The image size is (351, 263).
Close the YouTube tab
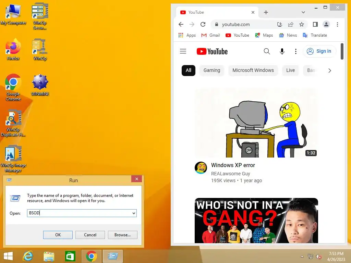(x=253, y=12)
